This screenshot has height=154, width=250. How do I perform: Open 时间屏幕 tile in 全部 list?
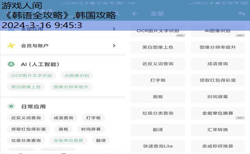218,97
